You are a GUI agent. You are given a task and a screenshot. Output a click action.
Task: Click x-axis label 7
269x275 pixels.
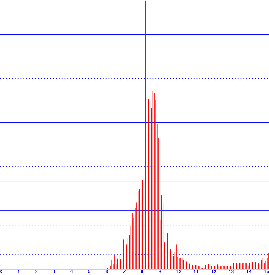[124, 272]
